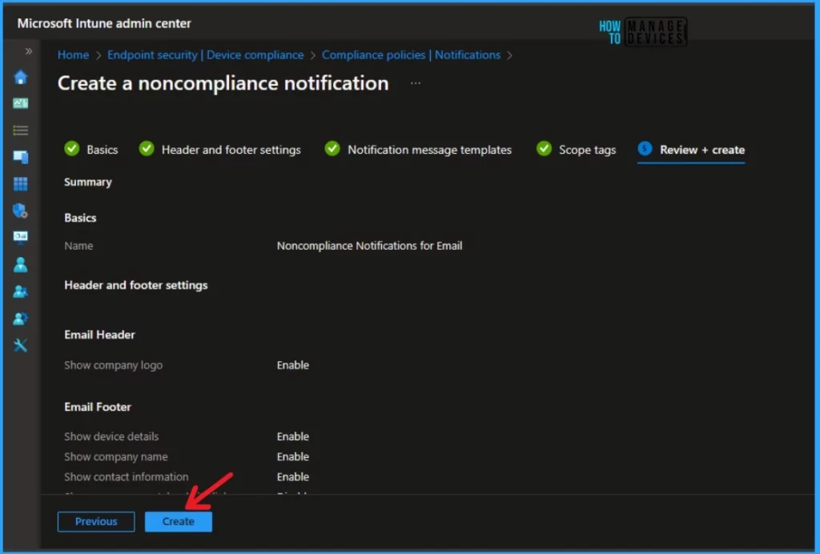Viewport: 820px width, 554px height.
Task: Open Home from the sidebar house icon
Action: 20,77
